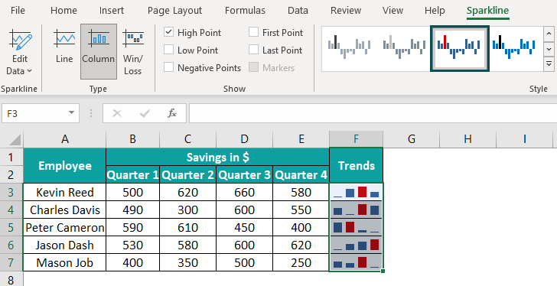Select row 8 header
This screenshot has width=557, height=286.
[x=11, y=280]
